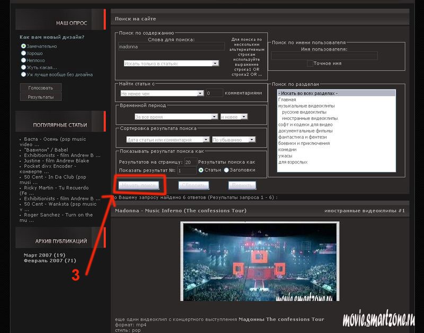Click the search words input field with 'madonna'
Image resolution: width=424 pixels, height=333 pixels.
(x=171, y=47)
